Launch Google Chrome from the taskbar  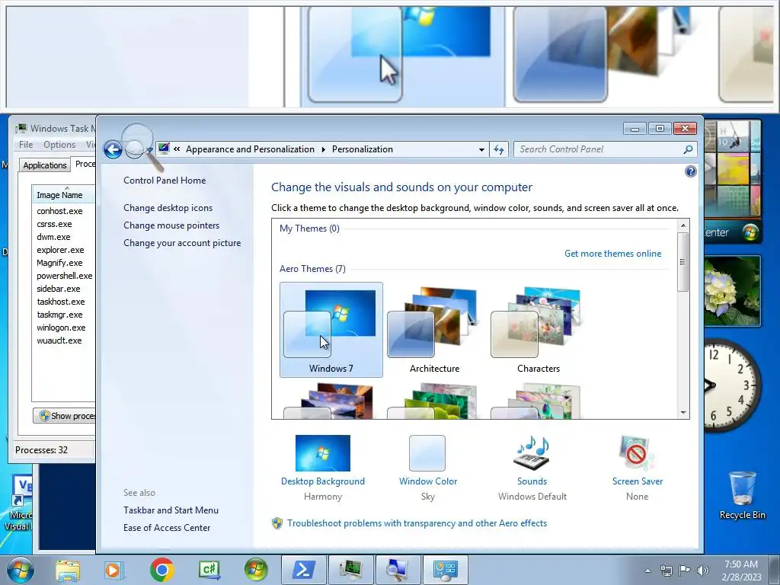click(x=161, y=570)
